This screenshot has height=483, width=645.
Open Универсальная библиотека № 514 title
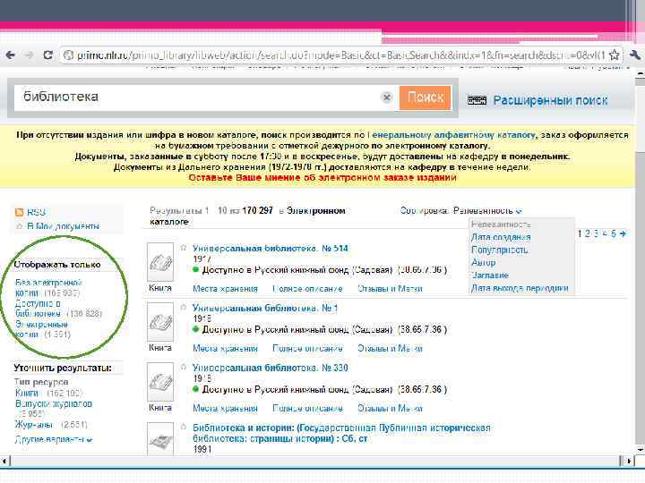tap(271, 249)
